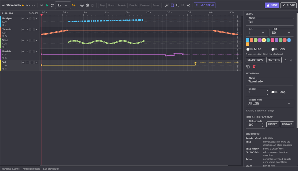This screenshot has width=298, height=171.
Task: Pick the teal color swatch
Action: pos(268,40)
